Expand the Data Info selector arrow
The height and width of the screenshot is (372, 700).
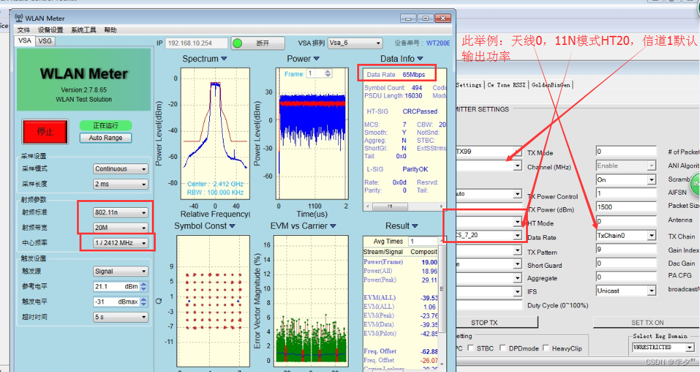(x=420, y=59)
